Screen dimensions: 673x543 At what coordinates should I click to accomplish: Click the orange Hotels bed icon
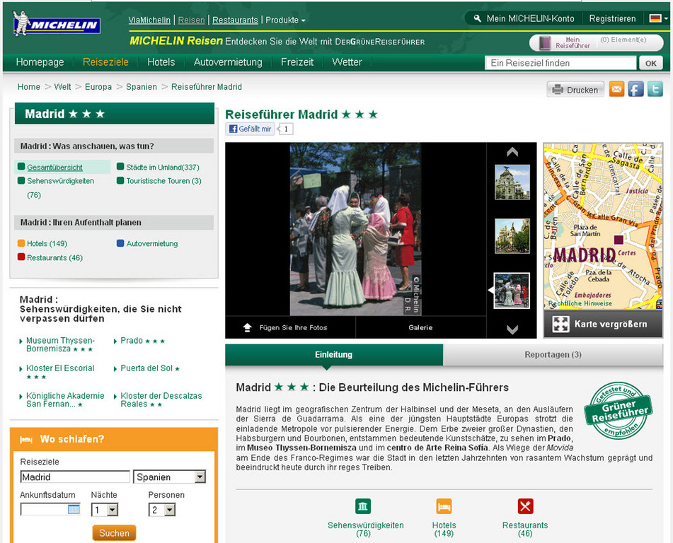(444, 506)
